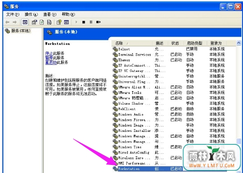Click 本地服务 in the WebClient row
This screenshot has width=243, height=173.
217,109
